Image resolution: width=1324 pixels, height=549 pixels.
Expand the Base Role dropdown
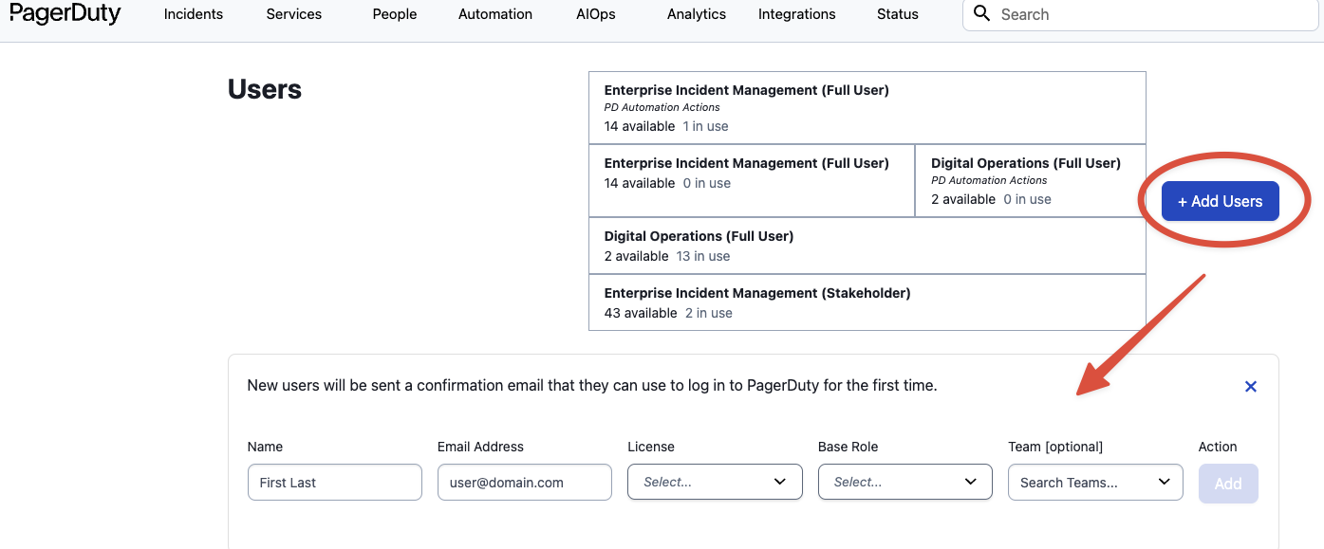click(x=904, y=482)
